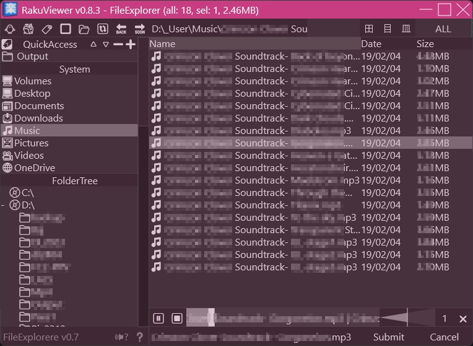Open OneDrive in System list

coord(69,167)
